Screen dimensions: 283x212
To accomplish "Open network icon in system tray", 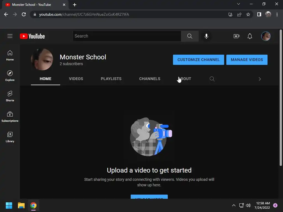I will point(242,205).
